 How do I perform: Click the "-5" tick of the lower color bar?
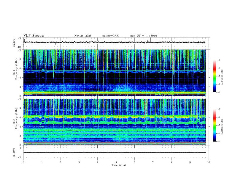(x=219, y=125)
